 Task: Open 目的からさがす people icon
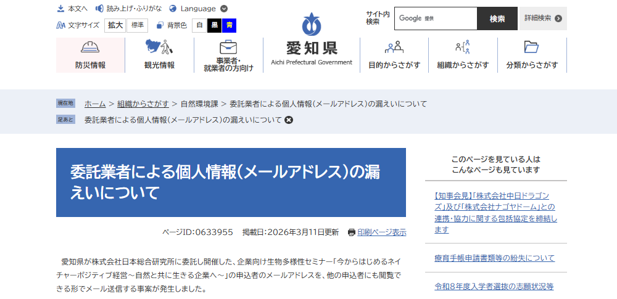tap(394, 47)
